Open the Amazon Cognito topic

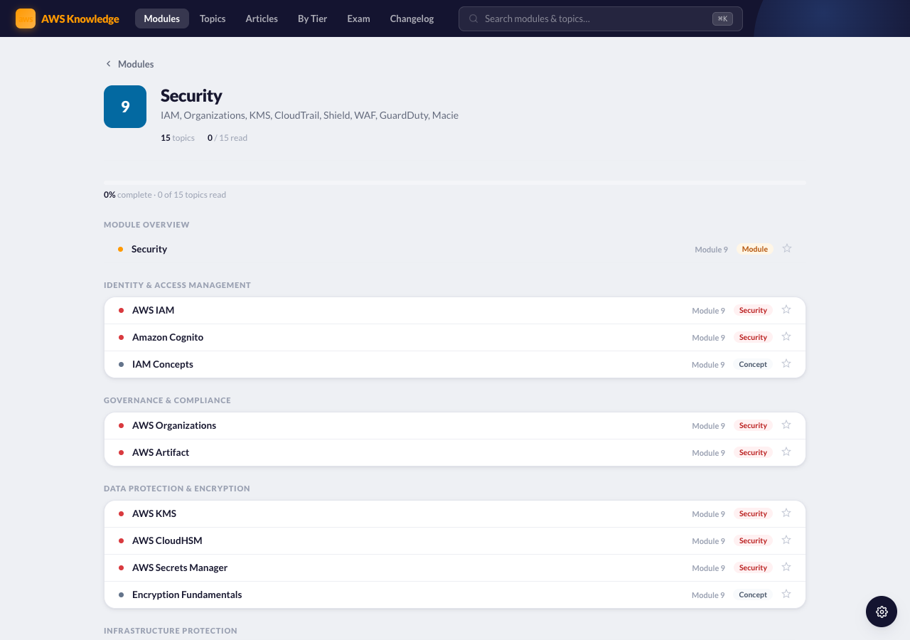point(455,337)
